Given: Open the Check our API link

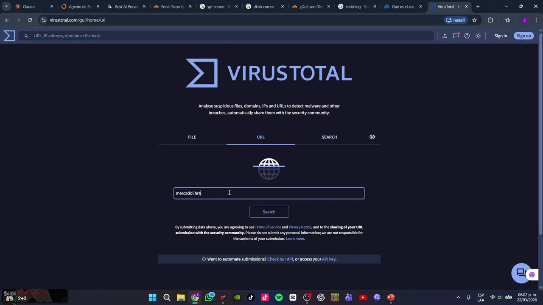Looking at the screenshot, I should (280, 259).
